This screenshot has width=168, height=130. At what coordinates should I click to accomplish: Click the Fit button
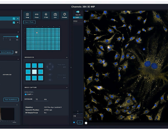80,122
